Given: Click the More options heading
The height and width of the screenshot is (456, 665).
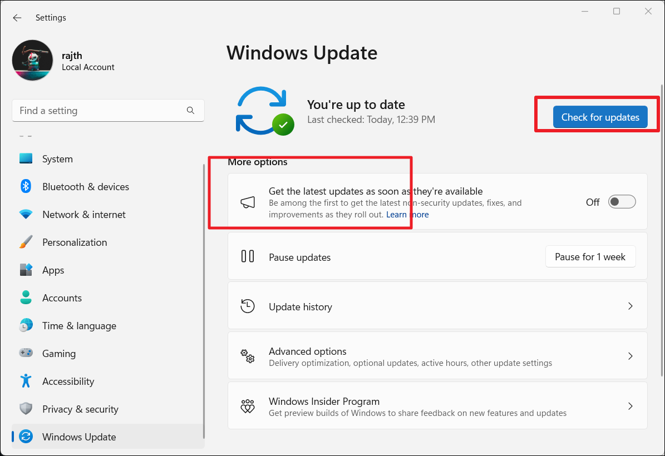Looking at the screenshot, I should tap(258, 162).
